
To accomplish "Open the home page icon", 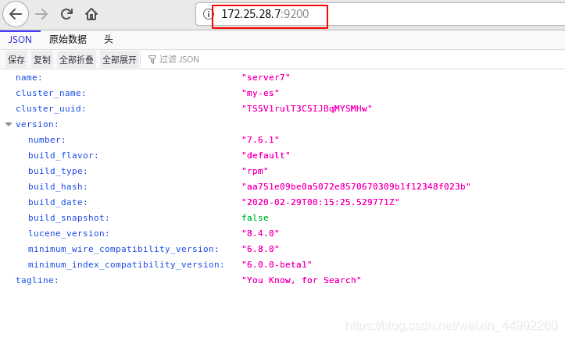I will (x=91, y=14).
